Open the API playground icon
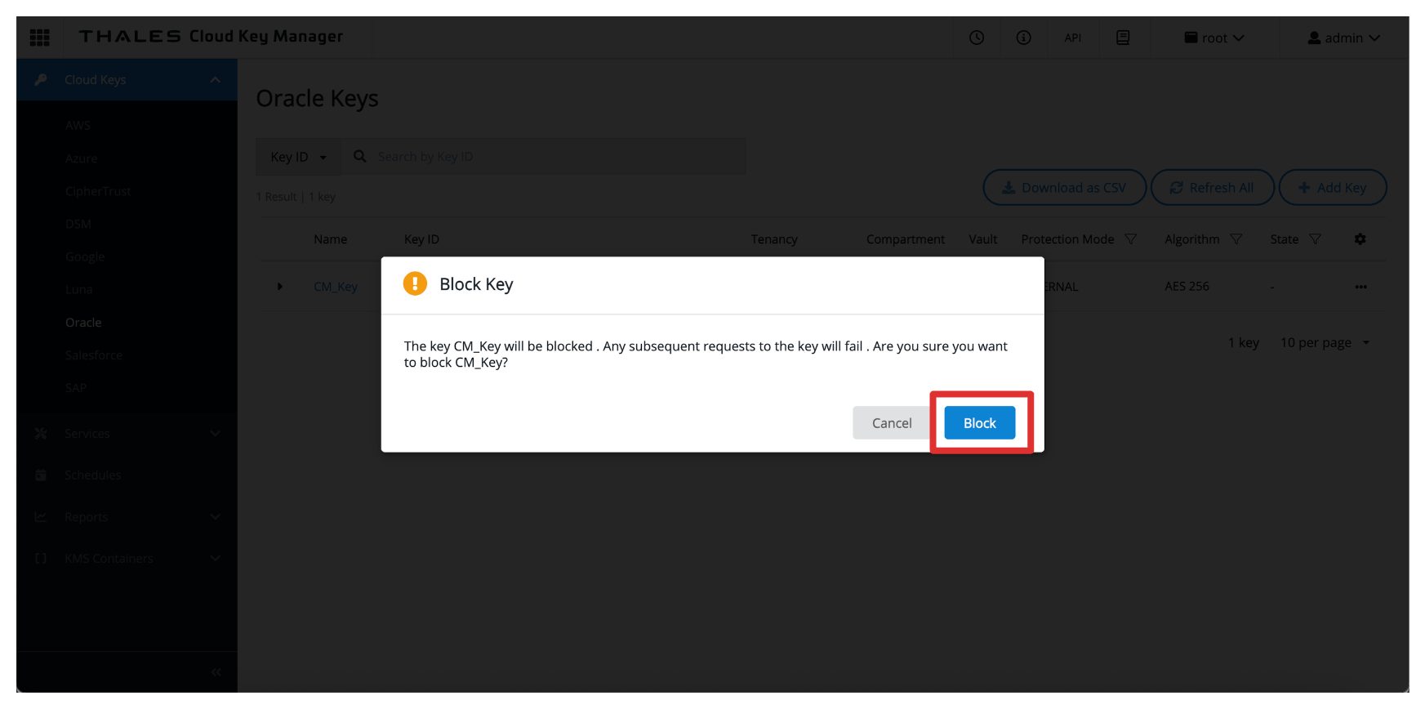This screenshot has height=709, width=1425. click(1072, 38)
